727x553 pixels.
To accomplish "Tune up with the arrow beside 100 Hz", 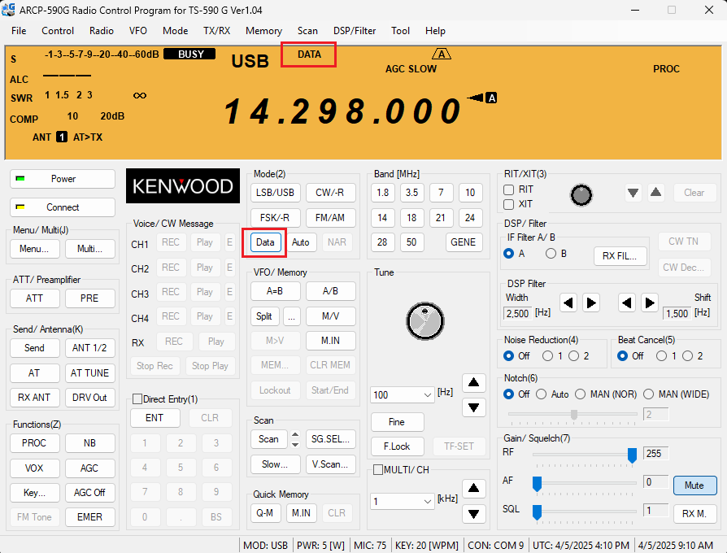I will click(x=473, y=382).
